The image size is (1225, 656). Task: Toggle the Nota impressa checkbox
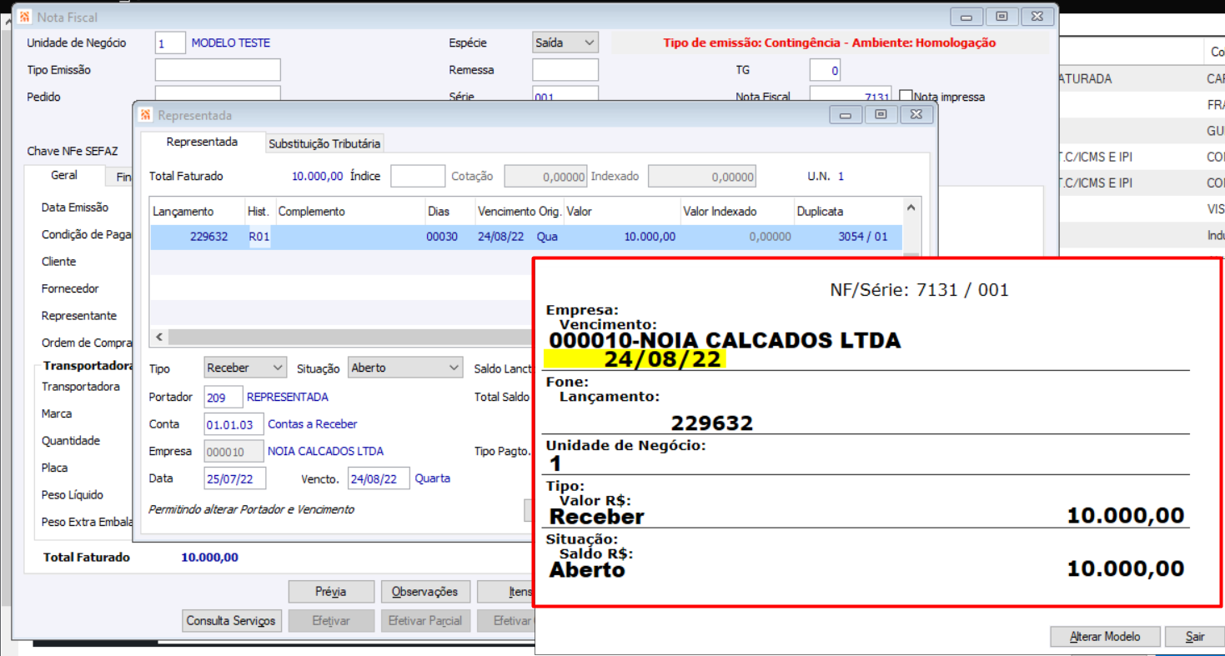[x=906, y=97]
